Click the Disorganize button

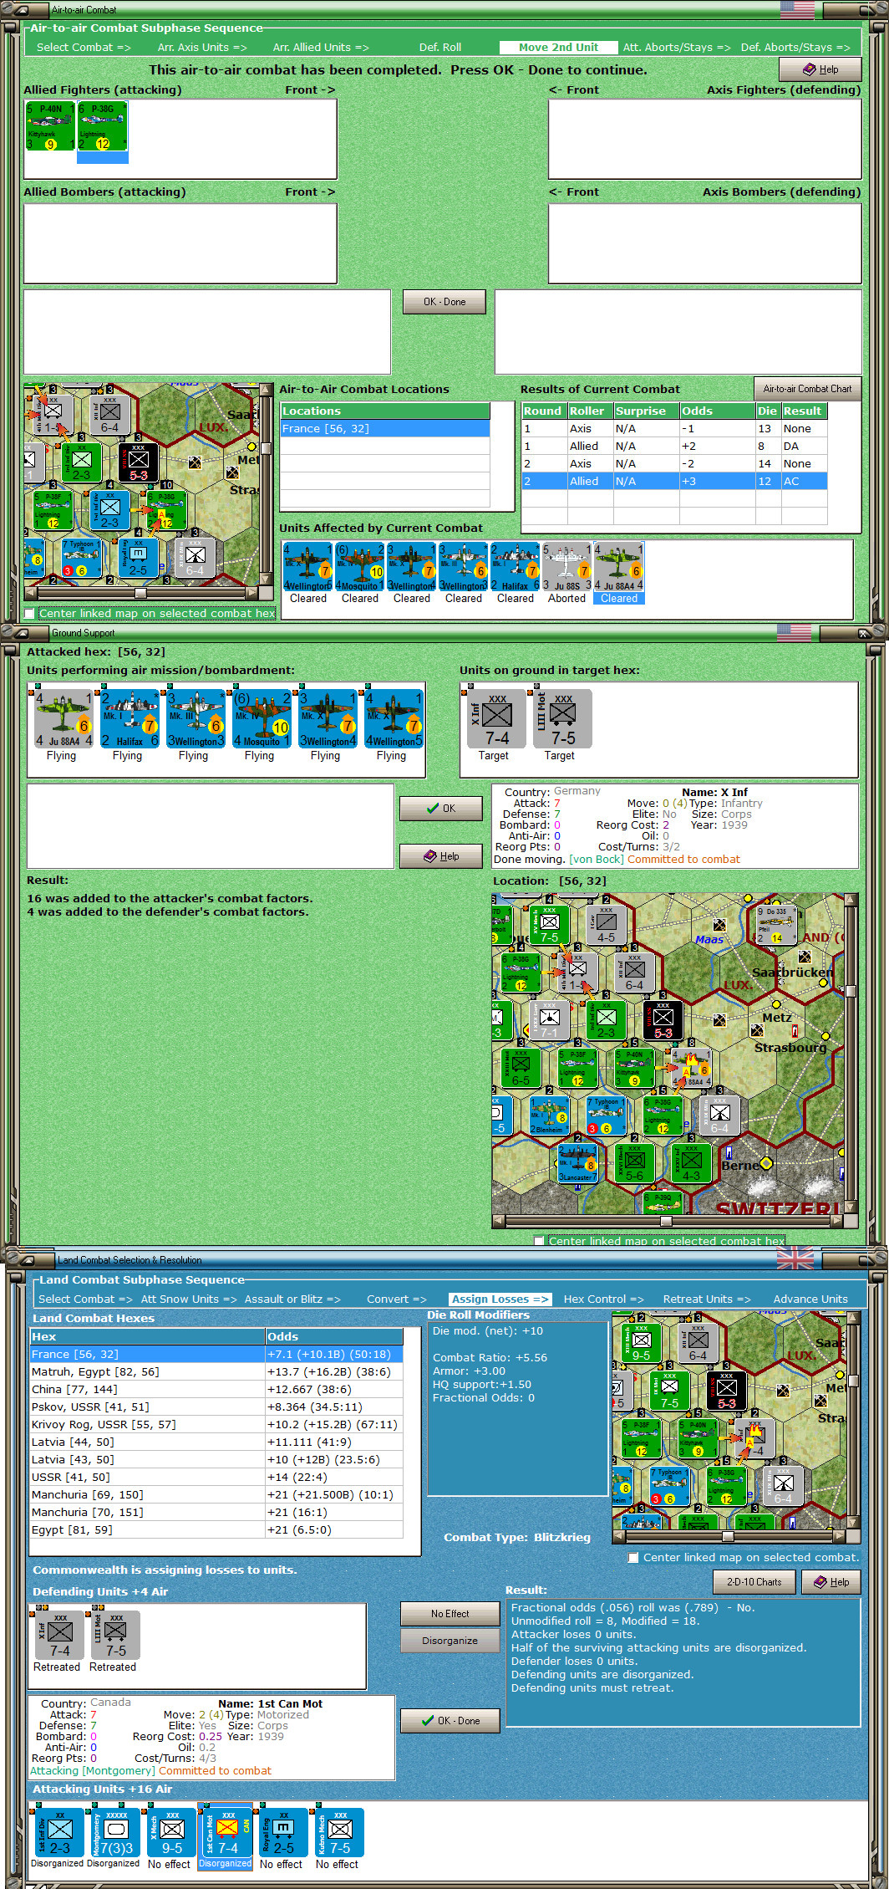coord(450,1641)
